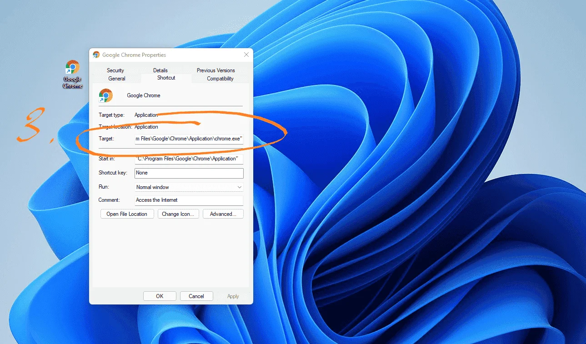Click the Chrome icon in the dialog title bar
586x344 pixels.
click(96, 55)
